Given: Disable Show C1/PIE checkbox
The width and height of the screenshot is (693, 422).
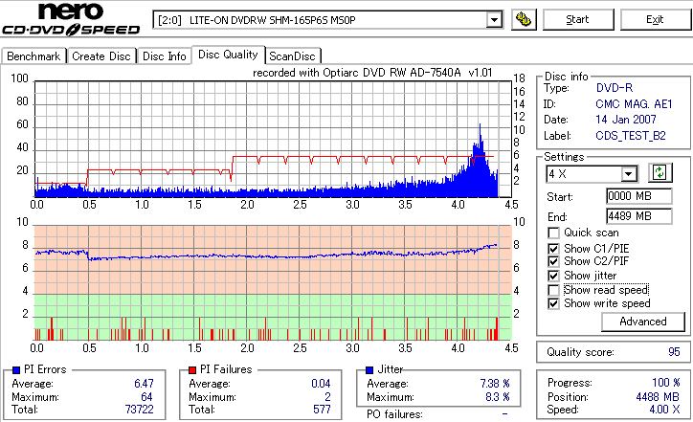Looking at the screenshot, I should tap(553, 249).
